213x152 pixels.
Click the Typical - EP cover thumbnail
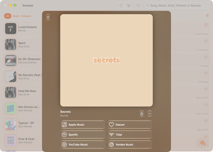pyautogui.click(x=11, y=124)
